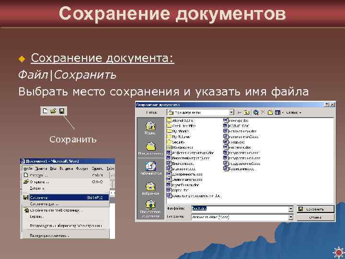Select the My Pictures folder
345x259 pixels.
tap(178, 137)
